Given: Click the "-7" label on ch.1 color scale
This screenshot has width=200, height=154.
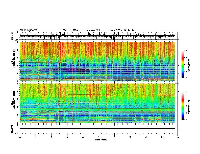Looking at the screenshot, I should click(186, 78).
